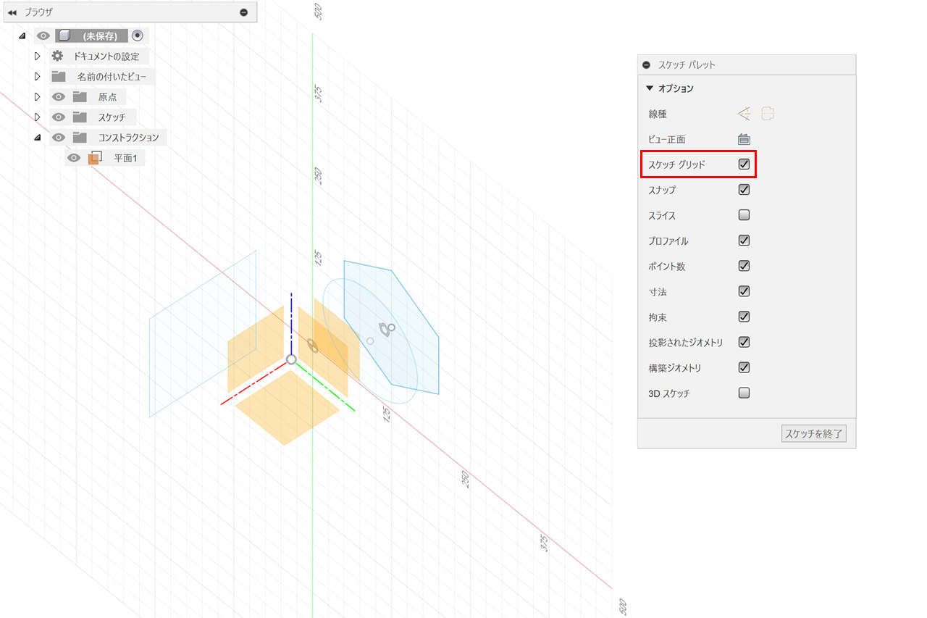Collapse the コンストラクション folder node
Screen dimensions: 927x618
click(x=38, y=137)
